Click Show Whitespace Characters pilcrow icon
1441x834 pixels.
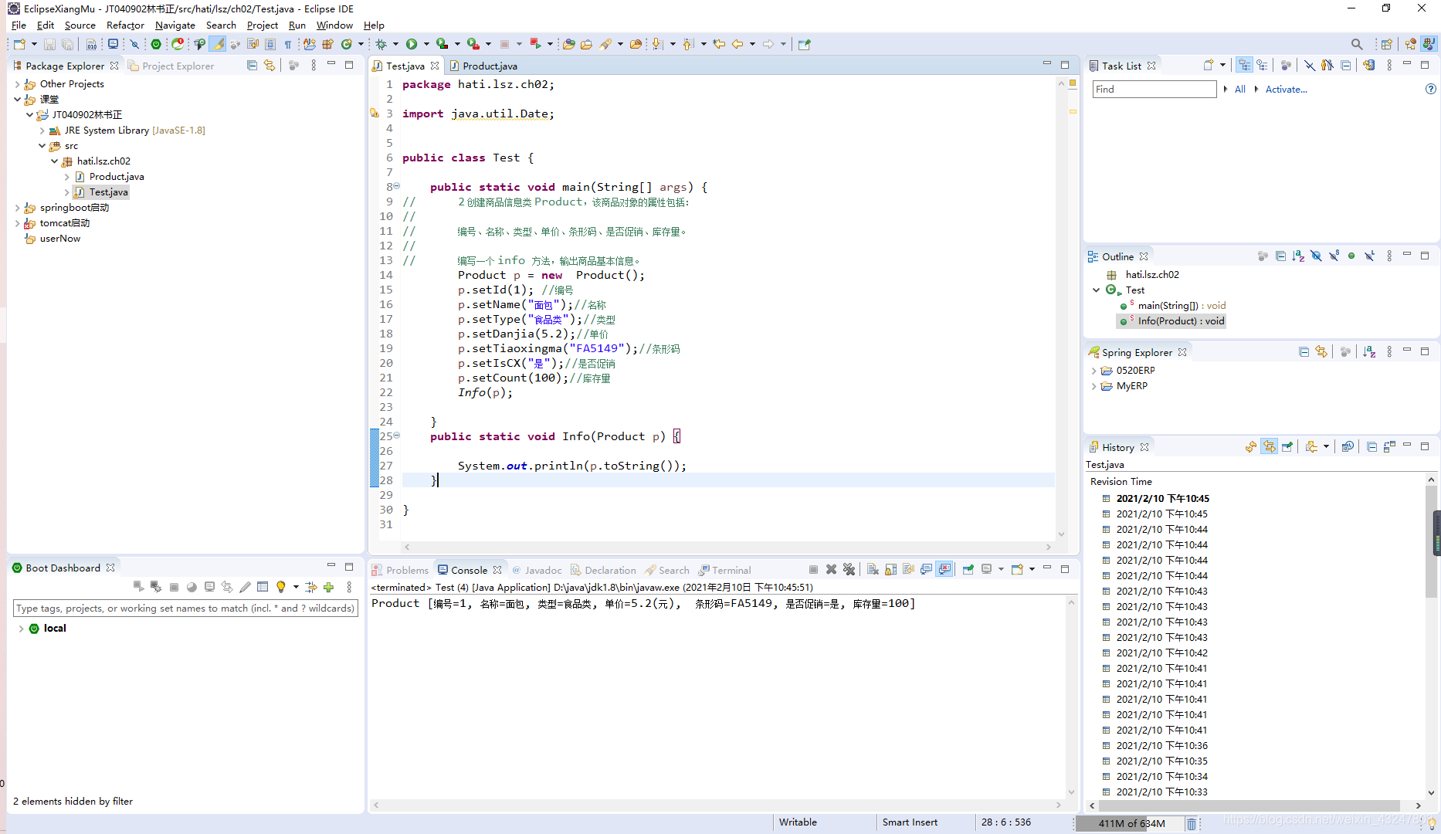pos(288,44)
